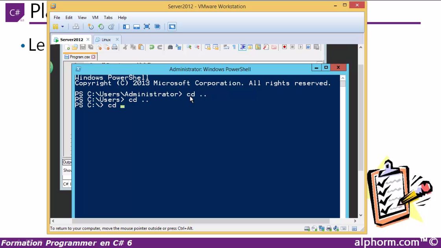Viewport: 441px width, 248px height.
Task: Click the Save All icon
Action: click(90, 47)
